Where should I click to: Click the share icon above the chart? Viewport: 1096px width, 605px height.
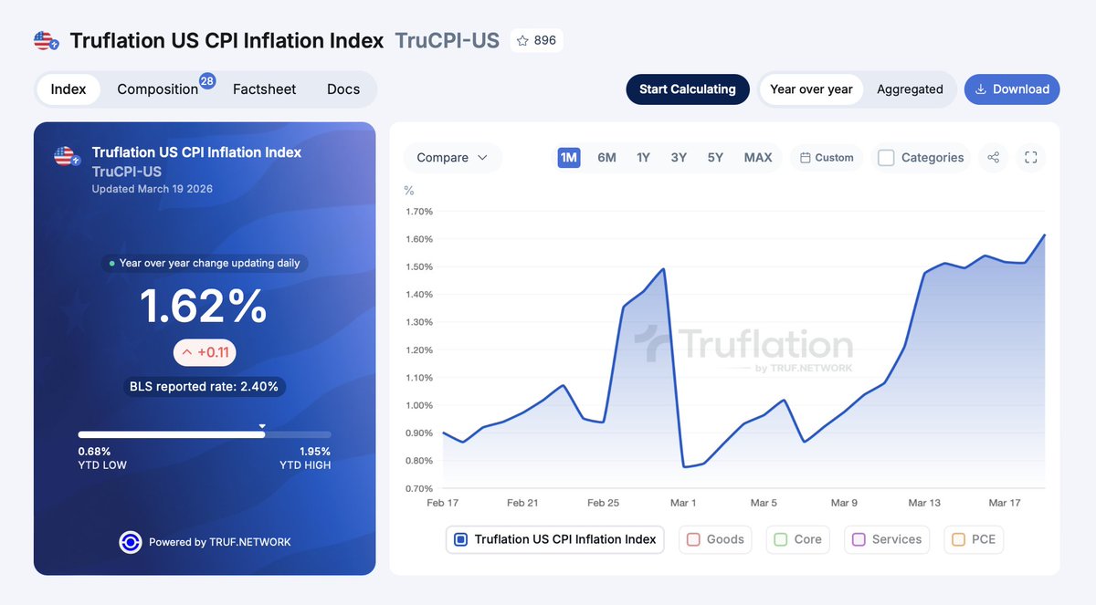tap(994, 158)
